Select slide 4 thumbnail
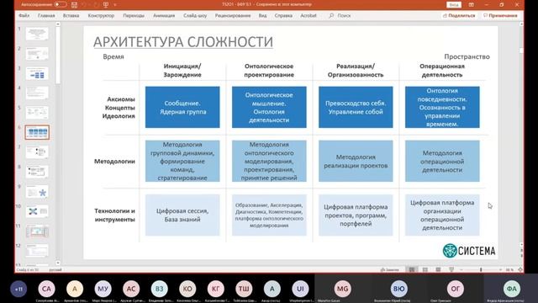 tap(37, 93)
